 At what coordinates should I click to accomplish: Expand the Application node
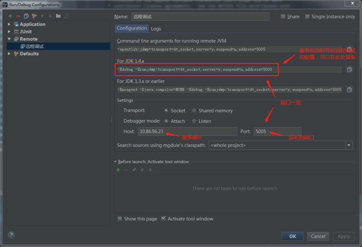tap(9, 24)
